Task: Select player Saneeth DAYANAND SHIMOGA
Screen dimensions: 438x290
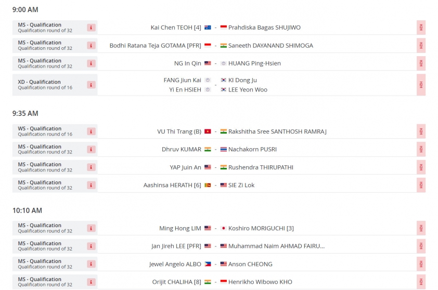Action: coord(270,46)
